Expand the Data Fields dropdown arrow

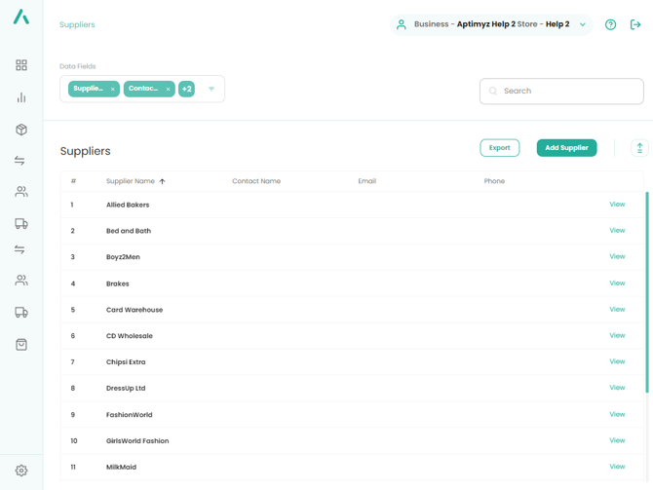211,90
